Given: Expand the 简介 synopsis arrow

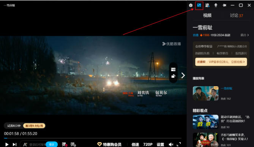Looking at the screenshot, I should tap(245, 35).
